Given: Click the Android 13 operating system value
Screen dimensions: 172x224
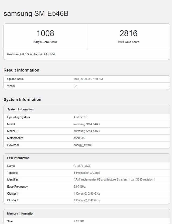Looking at the screenshot, I should (80, 117).
